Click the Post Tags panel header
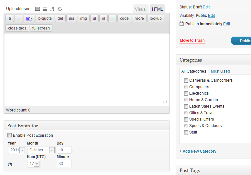Screen dimensions: 251x175 point(213,170)
